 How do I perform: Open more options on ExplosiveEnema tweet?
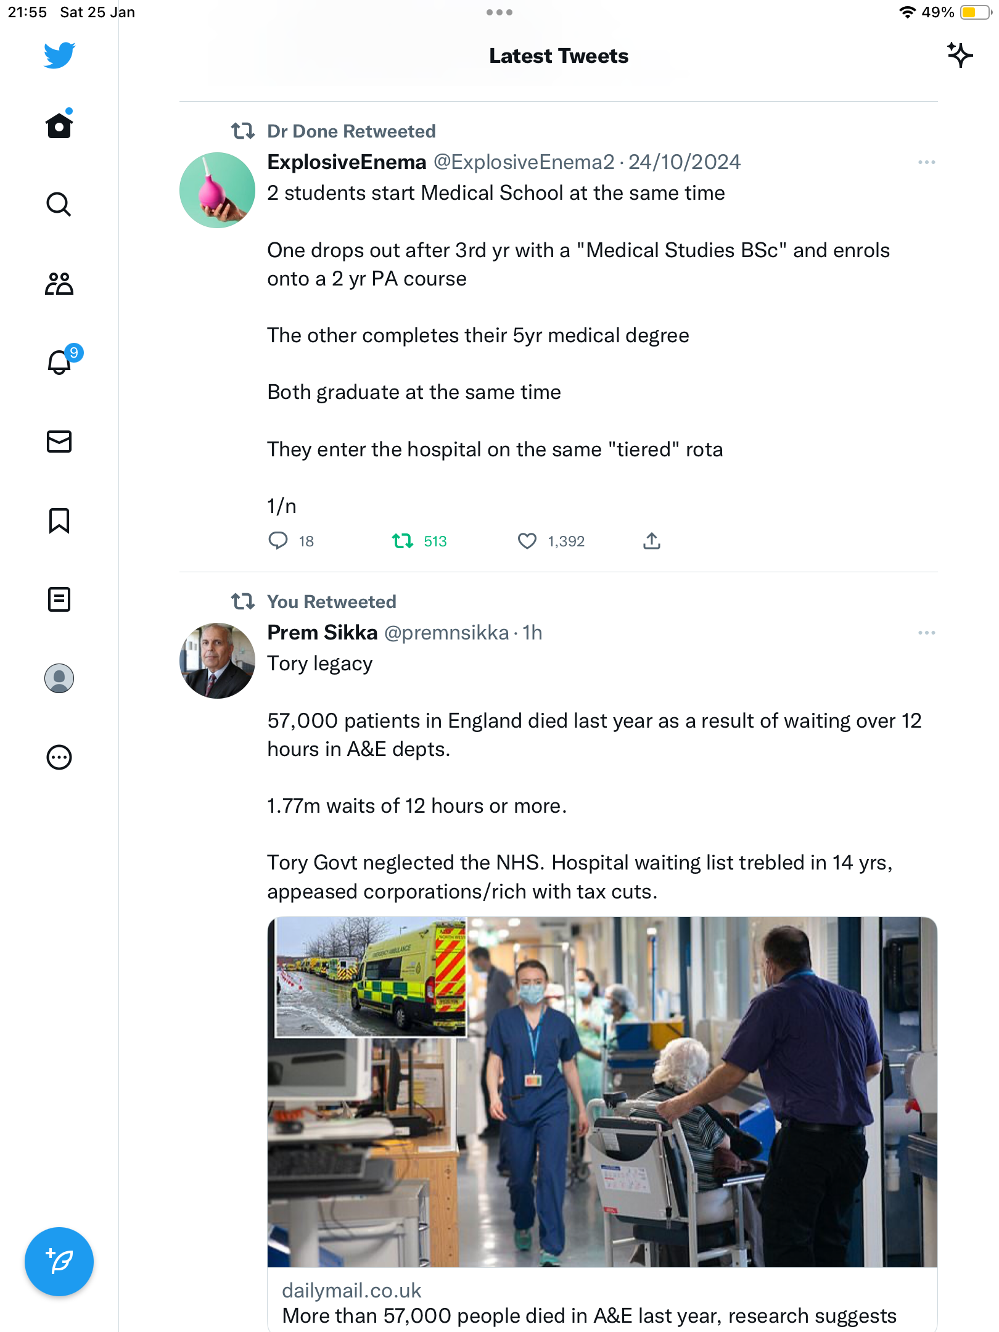point(926,162)
